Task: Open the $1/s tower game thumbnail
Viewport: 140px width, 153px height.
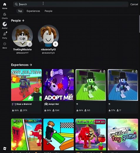Action: [26, 134]
